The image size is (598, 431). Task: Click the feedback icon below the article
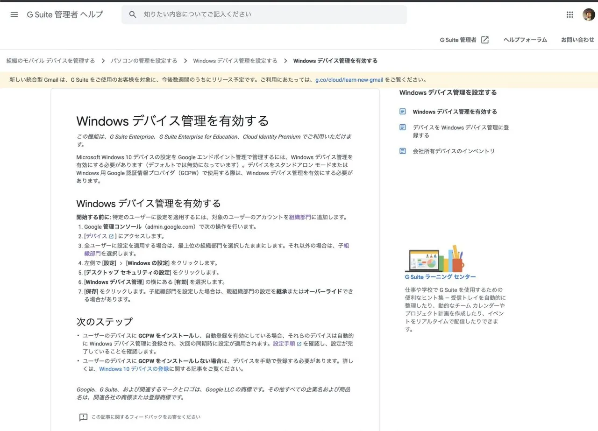83,417
